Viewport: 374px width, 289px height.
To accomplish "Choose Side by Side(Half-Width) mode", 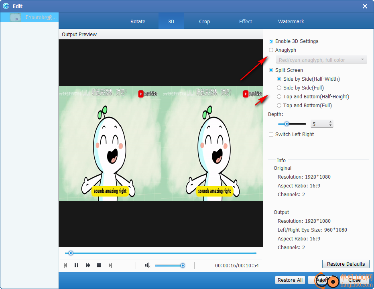I will point(279,79).
